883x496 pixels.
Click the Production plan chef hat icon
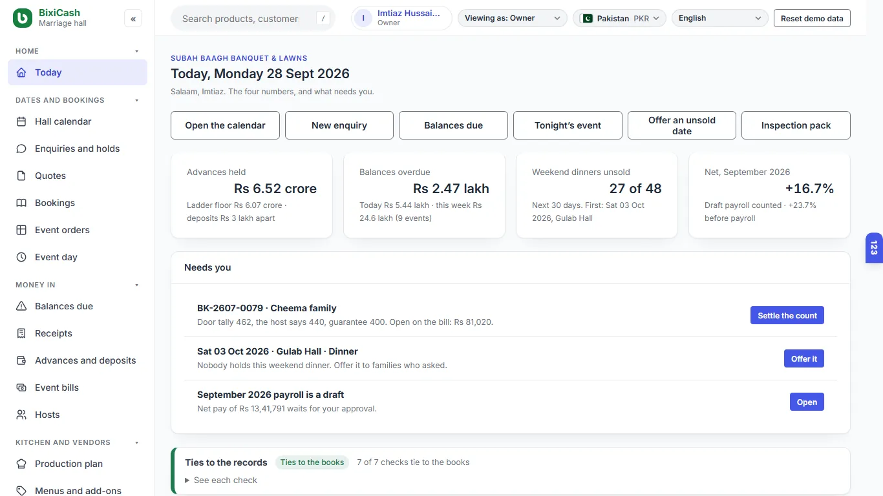pos(21,464)
